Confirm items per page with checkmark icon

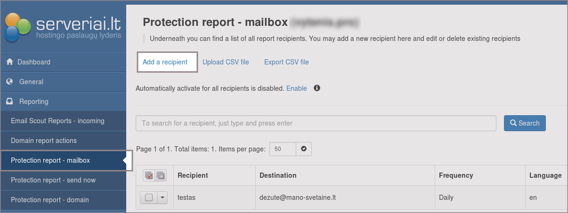click(x=304, y=149)
